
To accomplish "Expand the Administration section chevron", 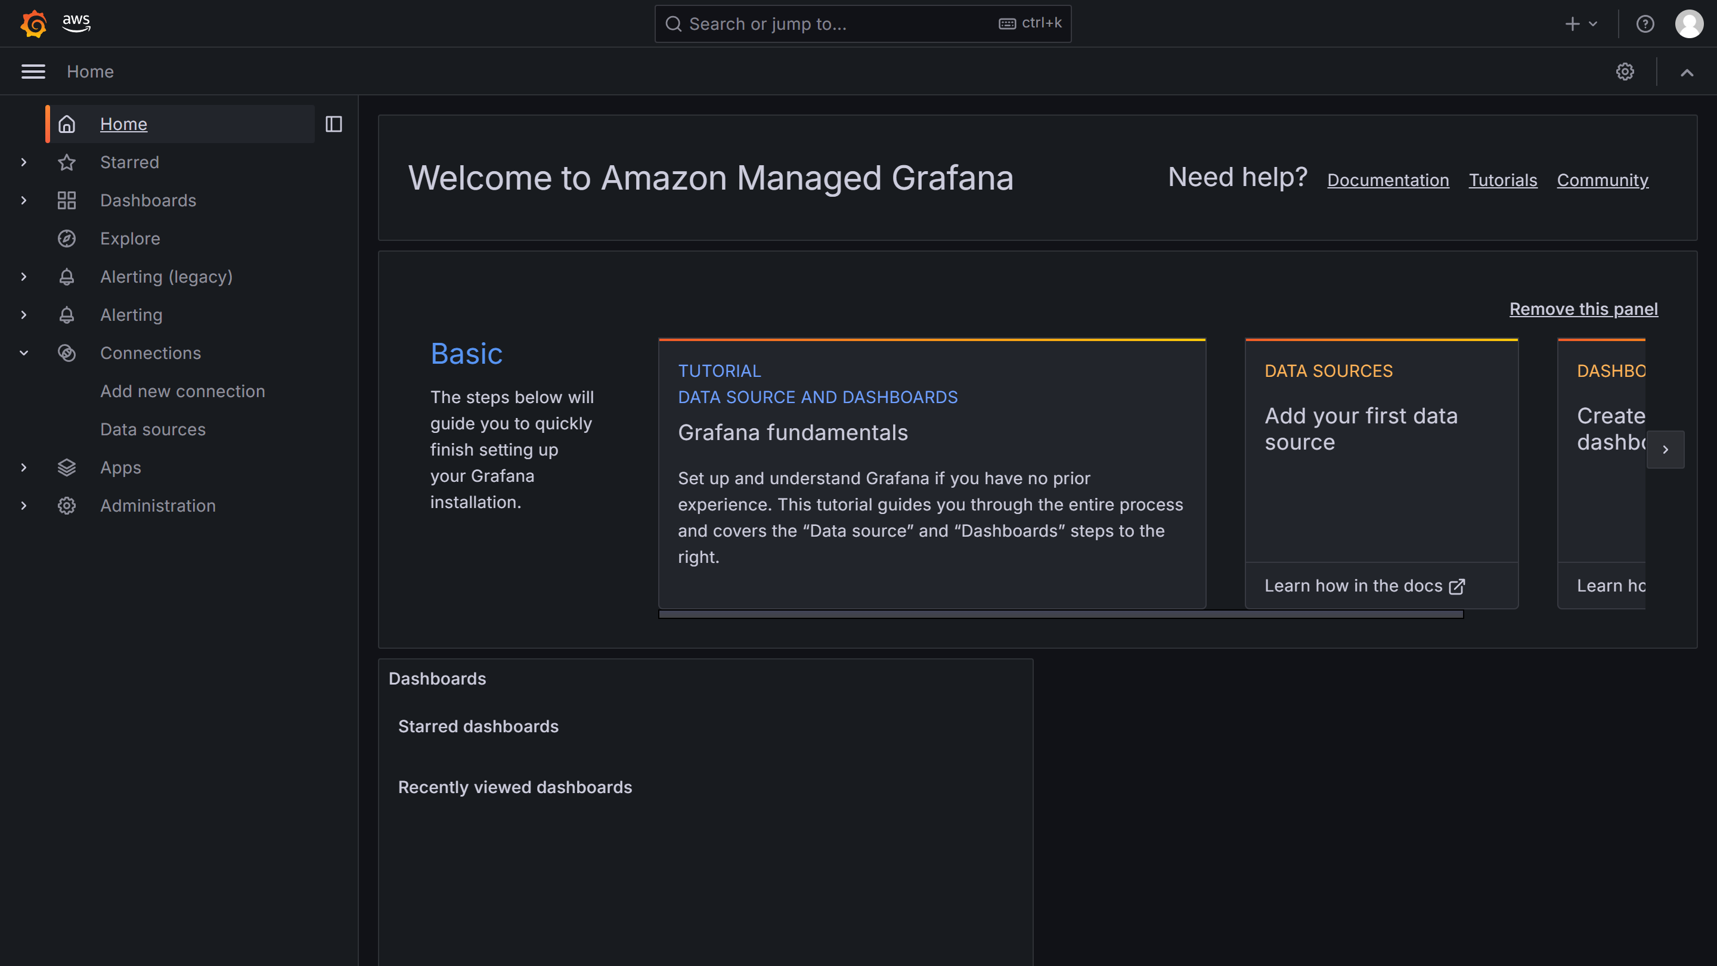I will point(24,505).
